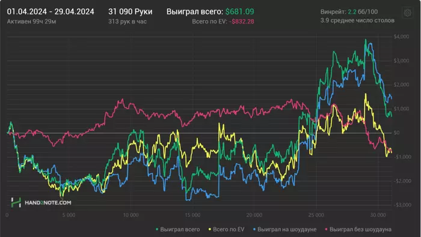Toggle the blue 'Выиграл на шоудауне' legend series

pos(284,230)
